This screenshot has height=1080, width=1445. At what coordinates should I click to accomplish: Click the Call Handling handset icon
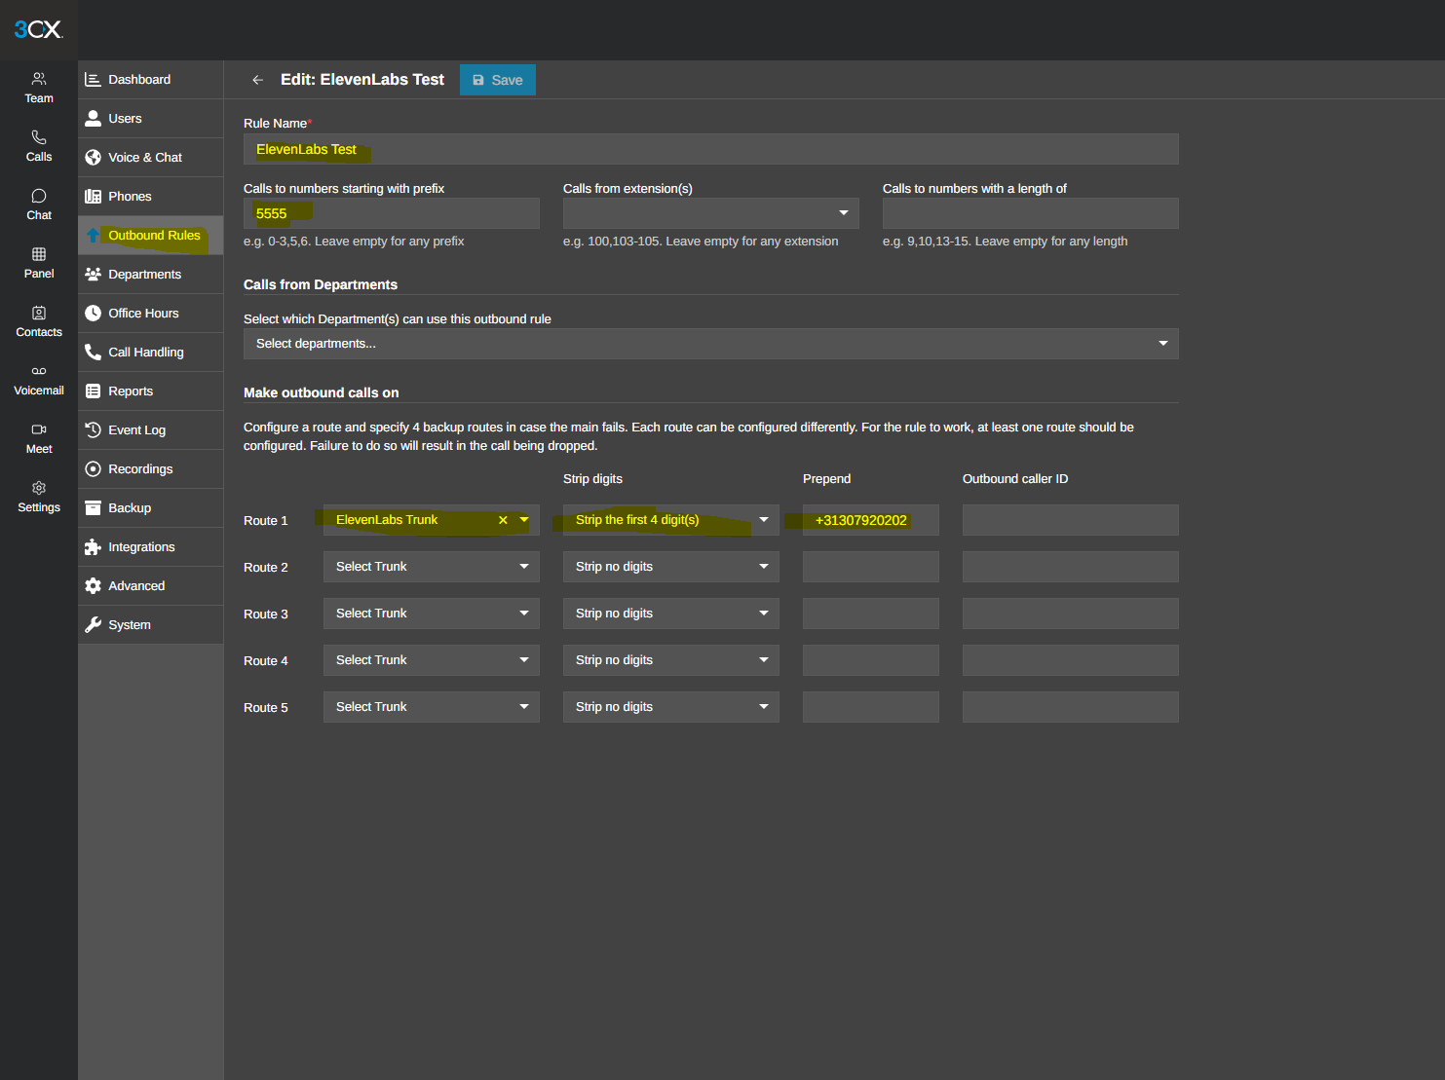point(93,353)
